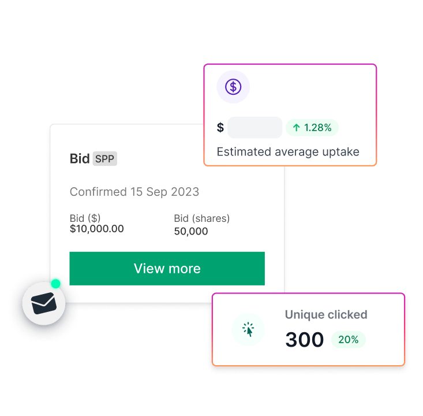Image resolution: width=423 pixels, height=416 pixels.
Task: Click the Bid (shares) label
Action: (202, 218)
